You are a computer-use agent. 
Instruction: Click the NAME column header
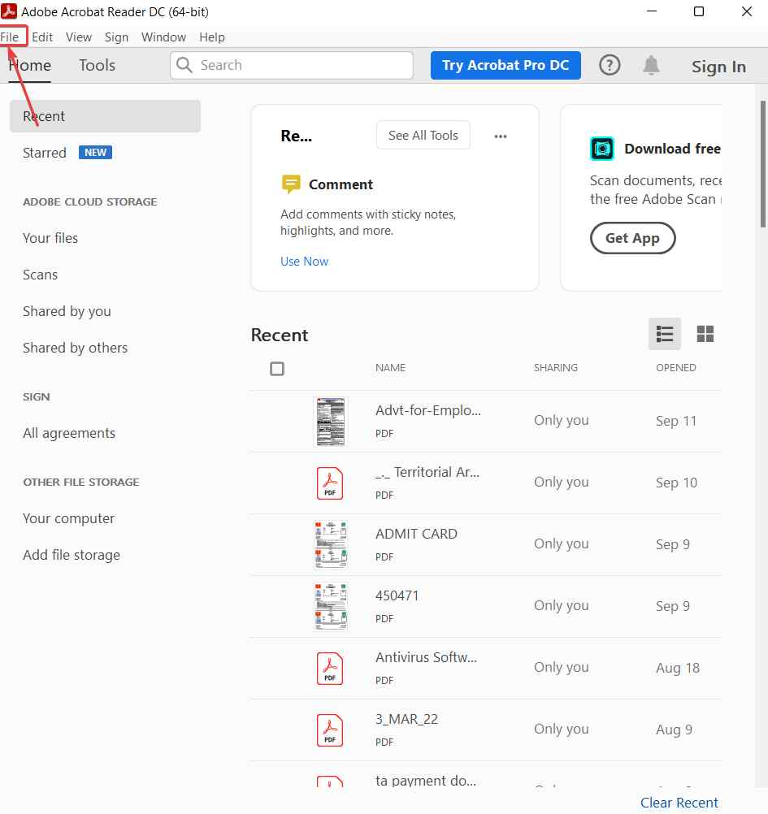point(390,367)
